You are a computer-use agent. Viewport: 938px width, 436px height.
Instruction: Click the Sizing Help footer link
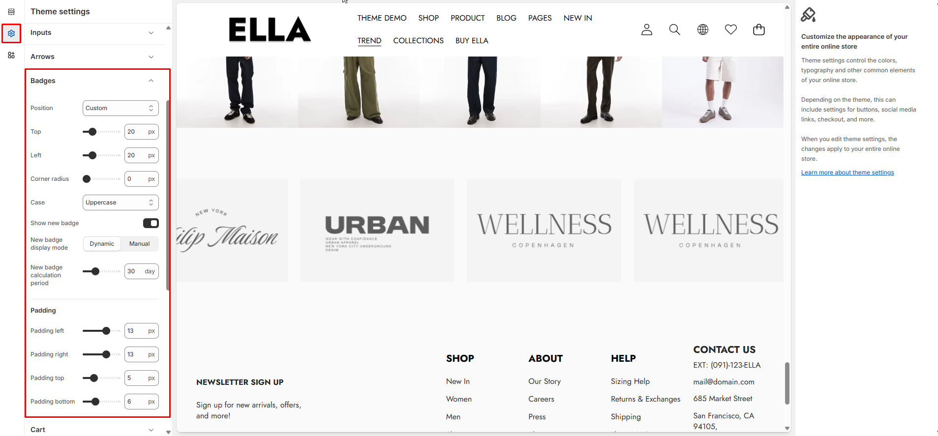click(x=630, y=381)
